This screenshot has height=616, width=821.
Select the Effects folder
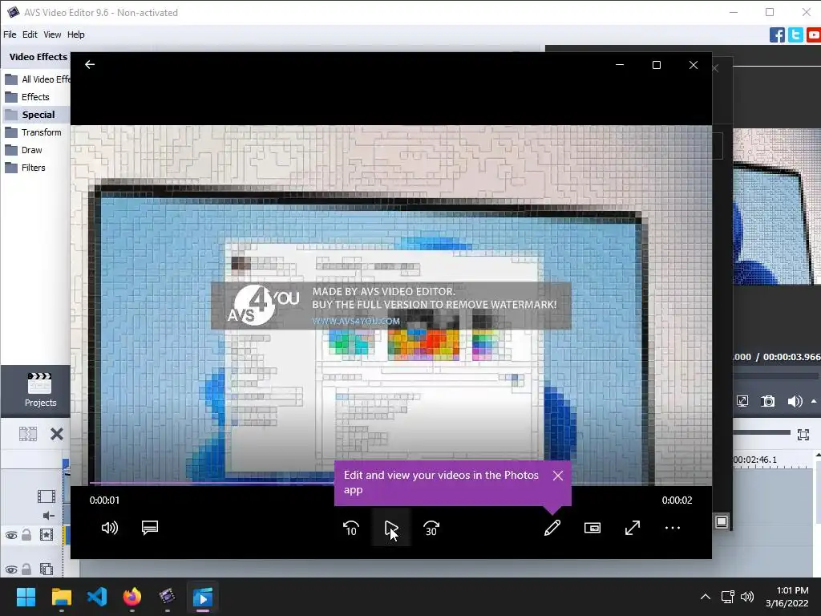click(x=27, y=97)
